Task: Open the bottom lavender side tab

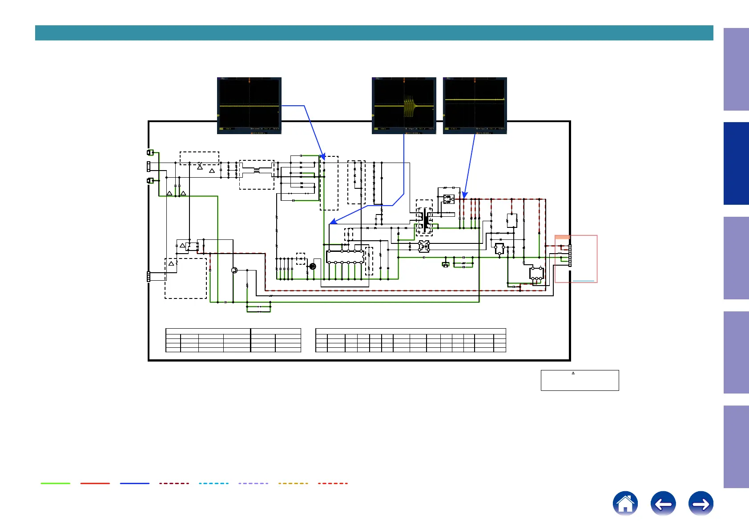Action: (736, 447)
